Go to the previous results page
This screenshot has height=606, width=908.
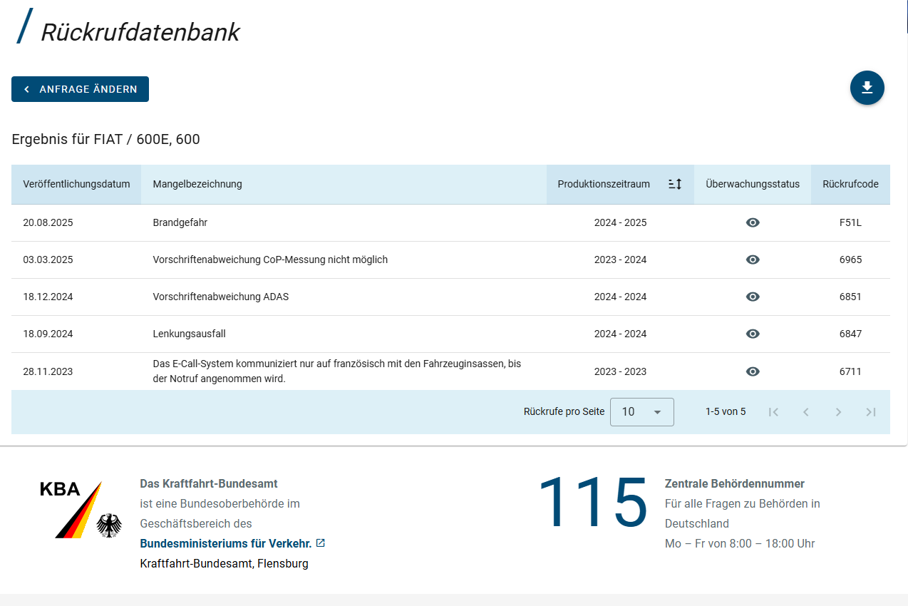pyautogui.click(x=806, y=412)
